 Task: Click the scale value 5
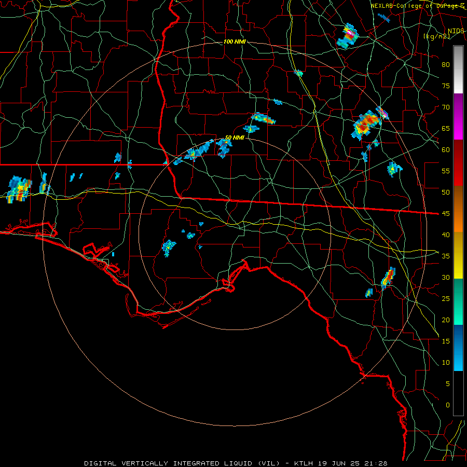pos(448,384)
